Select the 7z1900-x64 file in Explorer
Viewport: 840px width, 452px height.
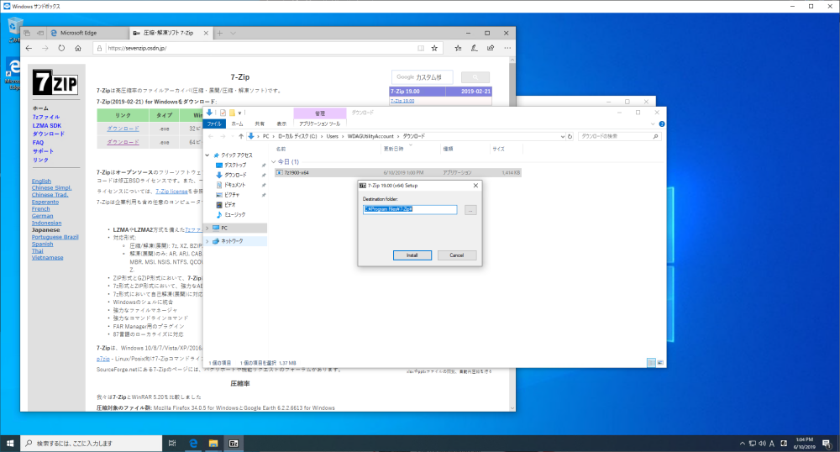pyautogui.click(x=397, y=172)
